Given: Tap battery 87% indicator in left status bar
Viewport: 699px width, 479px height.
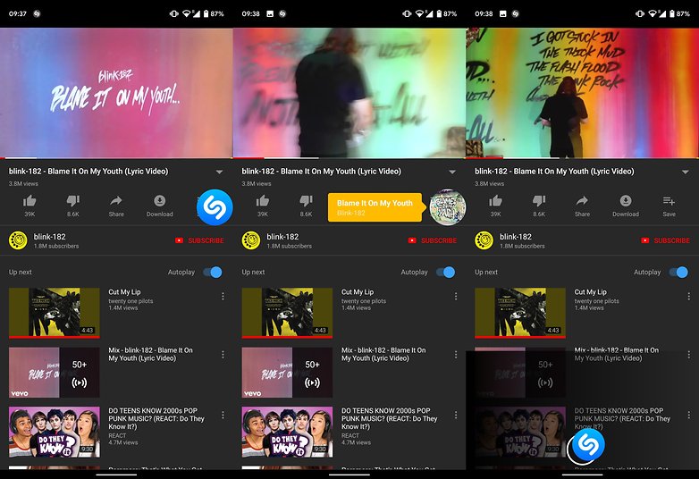Looking at the screenshot, I should 214,13.
